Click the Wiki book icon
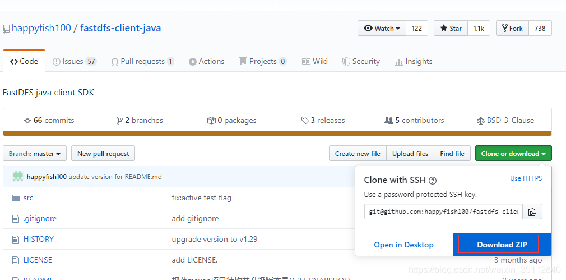The width and height of the screenshot is (566, 280). (x=306, y=62)
